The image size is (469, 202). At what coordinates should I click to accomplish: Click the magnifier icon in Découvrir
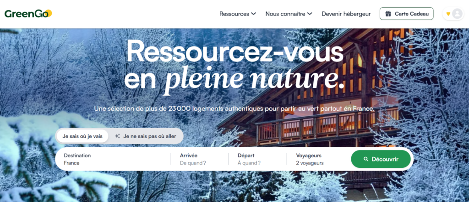[x=366, y=159]
